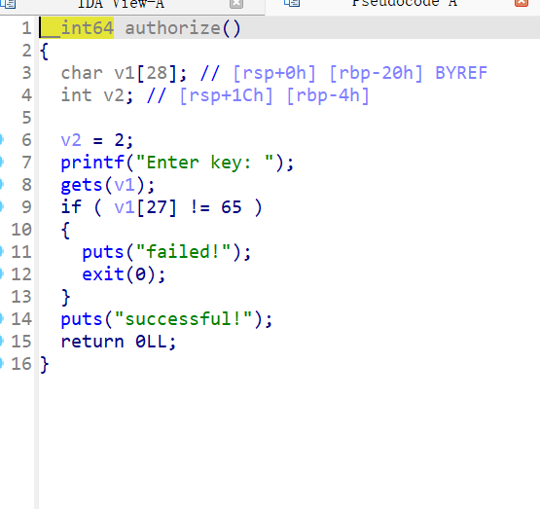540x509 pixels.
Task: Click line number 13 in the gutter
Action: pos(21,297)
